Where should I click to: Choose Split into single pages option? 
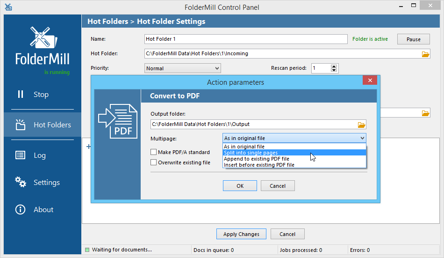point(294,153)
